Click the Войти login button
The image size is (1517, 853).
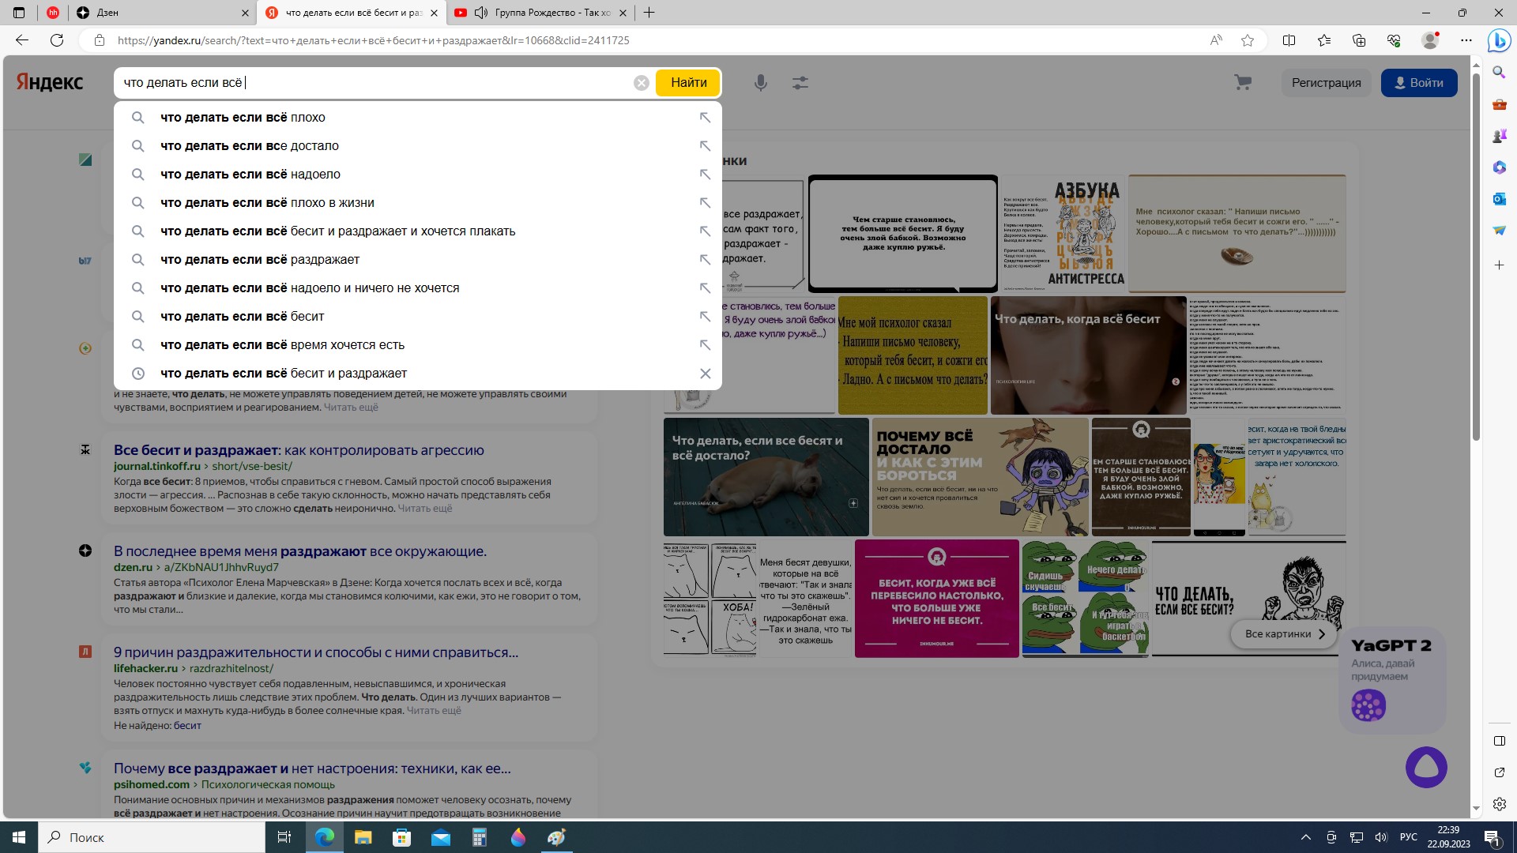(1418, 83)
